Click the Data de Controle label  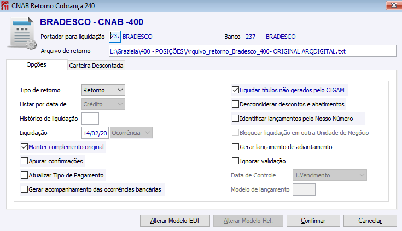pyautogui.click(x=253, y=175)
